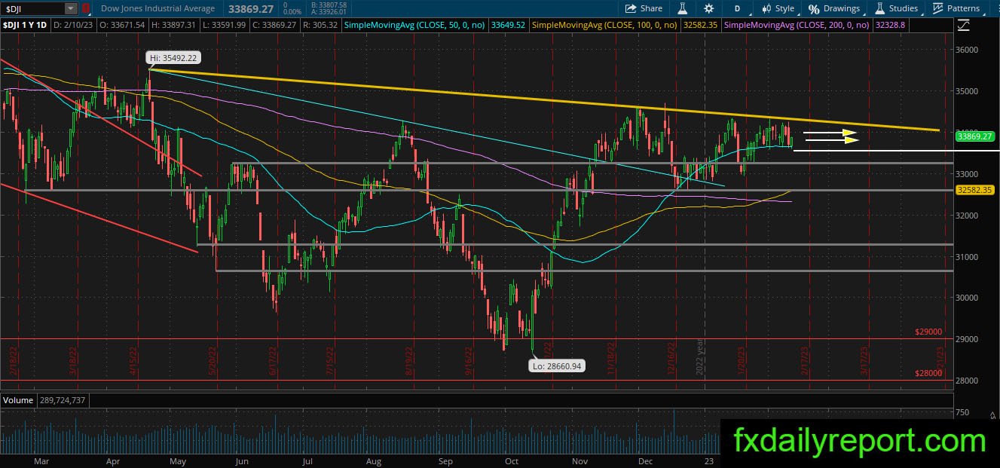Image resolution: width=1000 pixels, height=468 pixels.
Task: Click the Nov month axis label
Action: coord(580,460)
